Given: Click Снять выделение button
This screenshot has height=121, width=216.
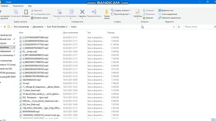Looking at the screenshot, I should coord(168,14).
